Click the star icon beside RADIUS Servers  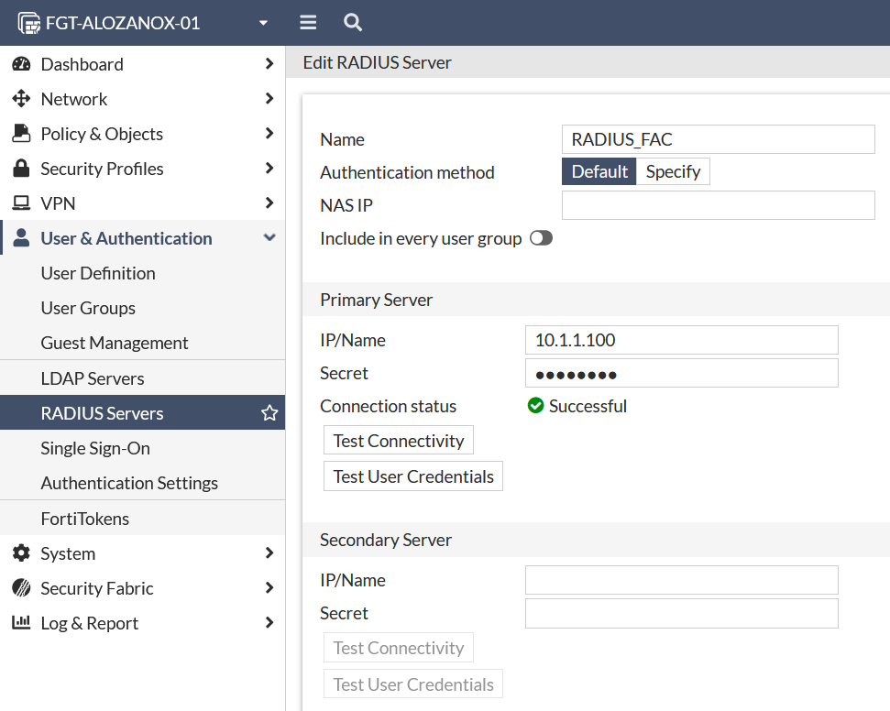click(x=269, y=413)
